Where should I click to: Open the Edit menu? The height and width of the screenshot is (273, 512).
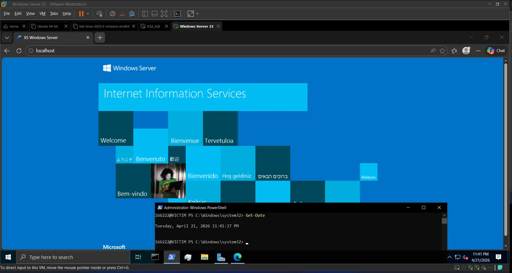(x=18, y=14)
